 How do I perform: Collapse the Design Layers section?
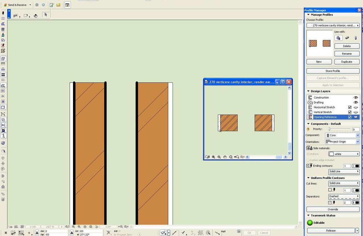click(x=308, y=91)
